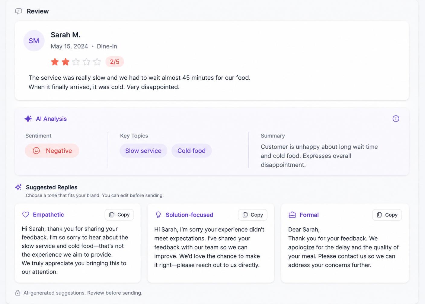
Task: Click the Key Topics label
Action: pyautogui.click(x=134, y=136)
